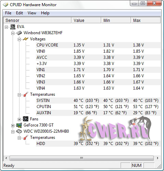Expand the Fans tree node
The height and width of the screenshot is (171, 164).
point(19,119)
